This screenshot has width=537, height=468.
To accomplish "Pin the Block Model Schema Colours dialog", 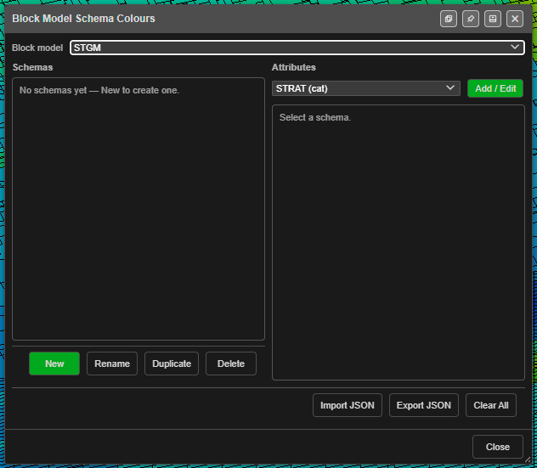I will (x=471, y=19).
